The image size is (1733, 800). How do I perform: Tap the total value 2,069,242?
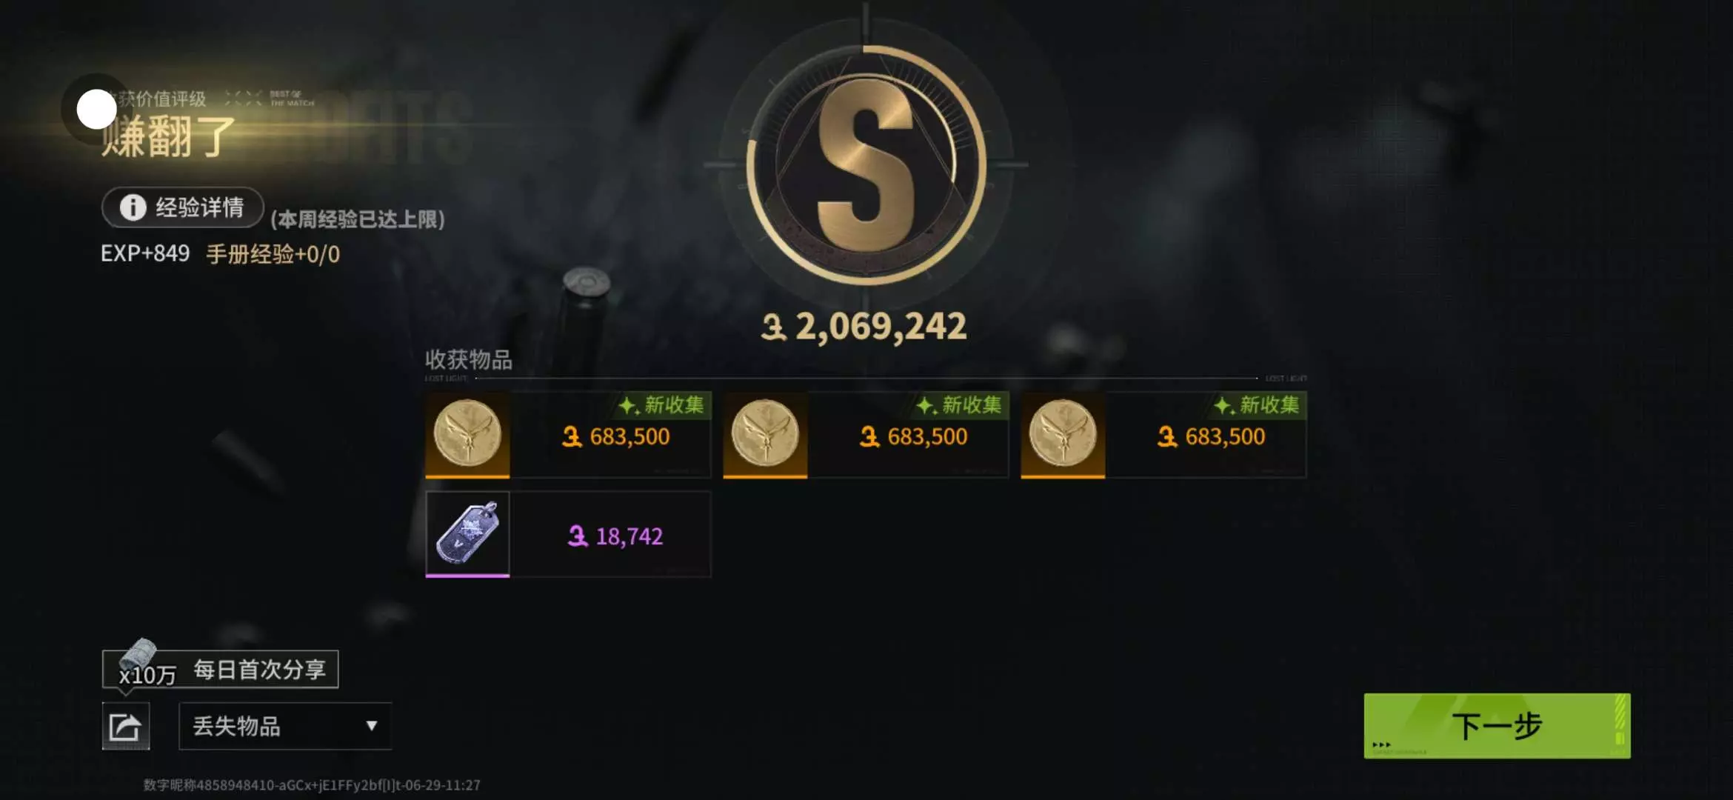pyautogui.click(x=881, y=327)
